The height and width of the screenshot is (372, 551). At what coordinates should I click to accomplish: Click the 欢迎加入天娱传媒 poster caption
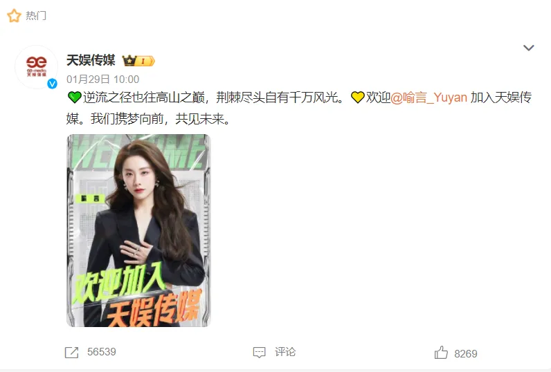pyautogui.click(x=137, y=294)
